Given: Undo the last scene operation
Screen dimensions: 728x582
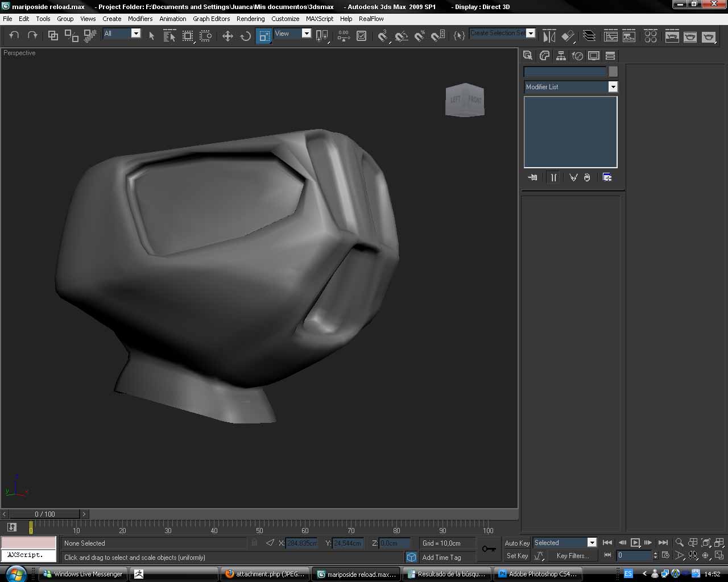Looking at the screenshot, I should 14,35.
